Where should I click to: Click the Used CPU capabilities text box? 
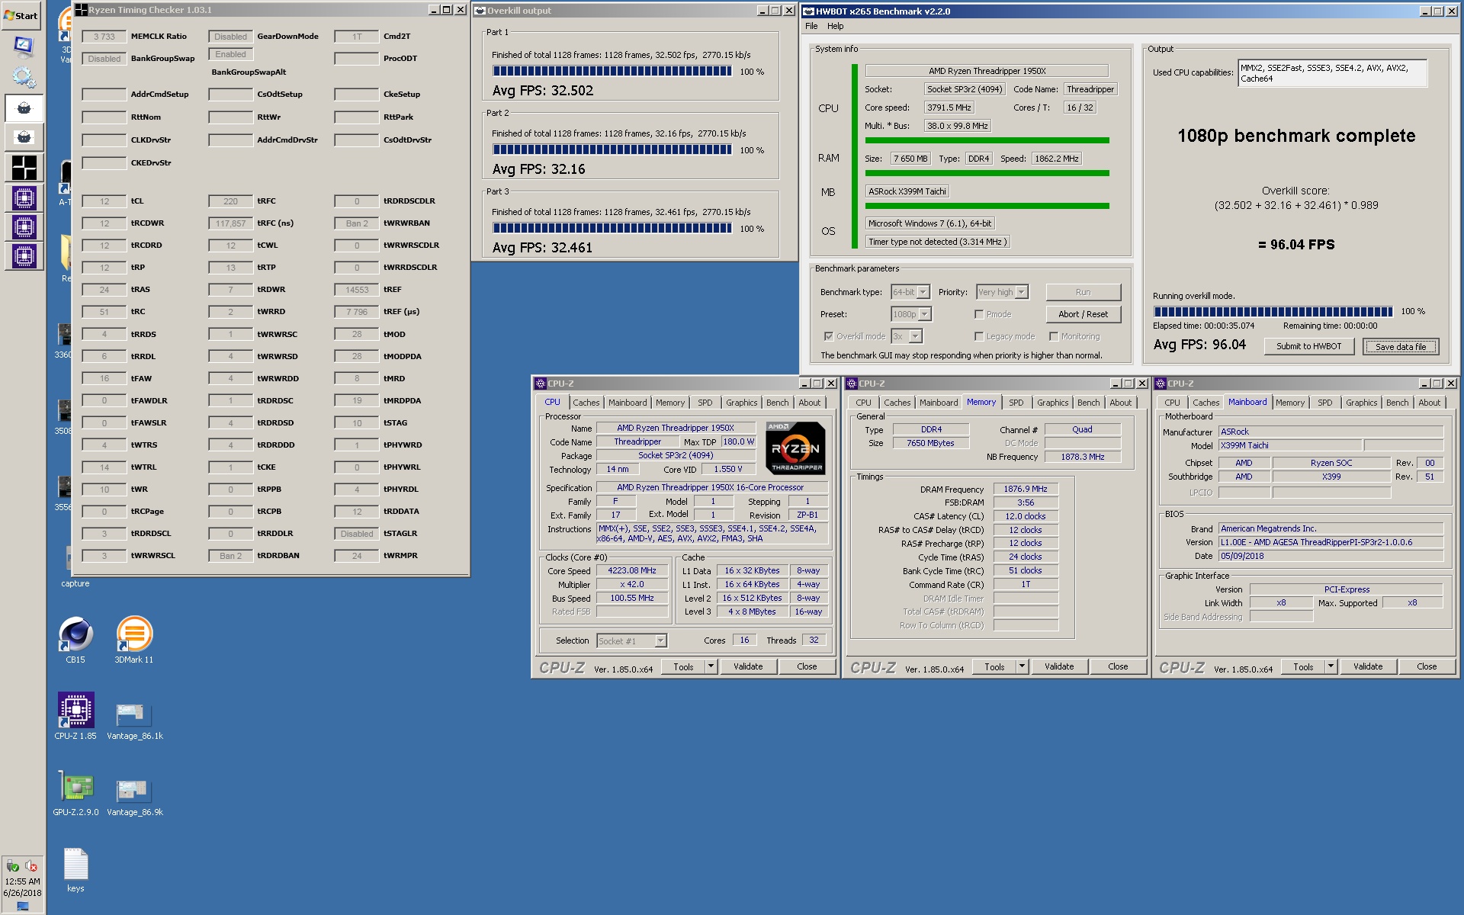pos(1332,73)
